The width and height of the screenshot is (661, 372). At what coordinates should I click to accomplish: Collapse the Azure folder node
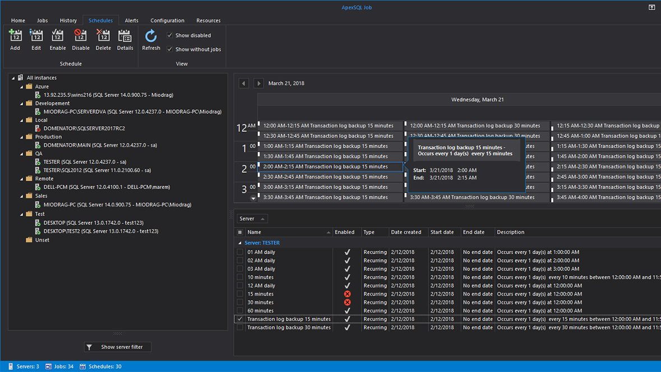pyautogui.click(x=22, y=87)
